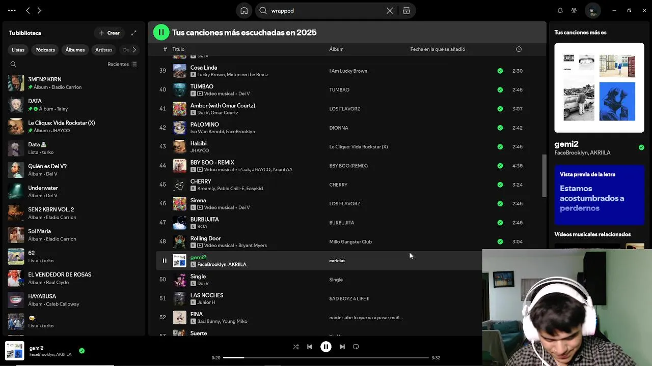Toggle saved checkmark for BBY BOO - REMIX
The width and height of the screenshot is (652, 366).
[x=500, y=166]
